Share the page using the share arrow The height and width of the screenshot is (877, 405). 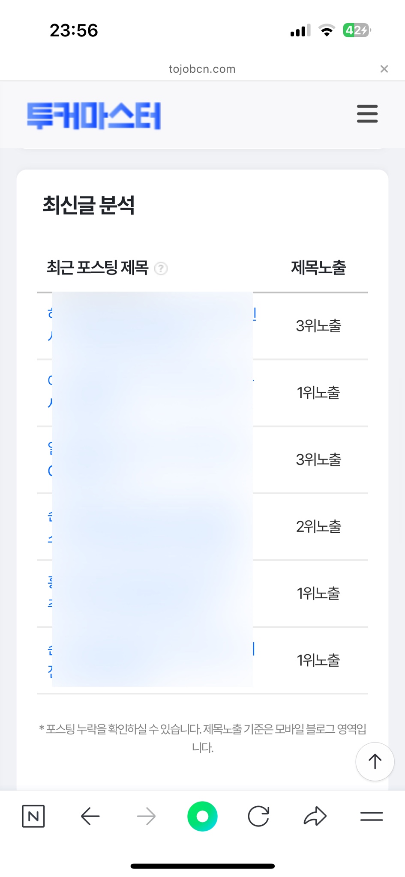click(x=315, y=816)
